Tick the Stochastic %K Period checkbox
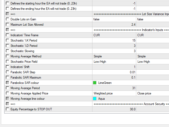This screenshot has width=169, height=127. coord(7,40)
